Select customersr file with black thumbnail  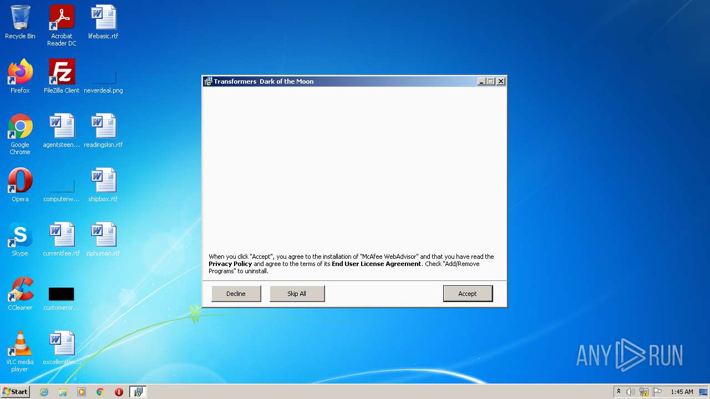(x=62, y=299)
